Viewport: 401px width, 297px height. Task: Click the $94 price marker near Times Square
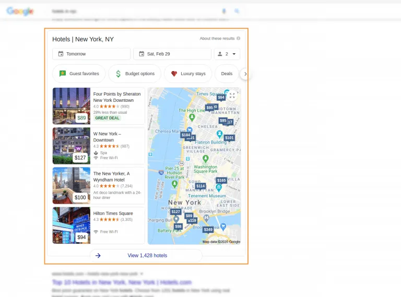point(221,98)
